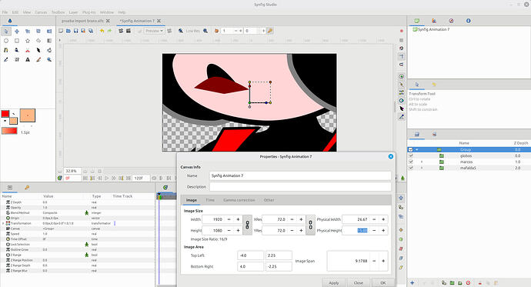
Task: Click the Open file folder icon
Action: [x=68, y=31]
